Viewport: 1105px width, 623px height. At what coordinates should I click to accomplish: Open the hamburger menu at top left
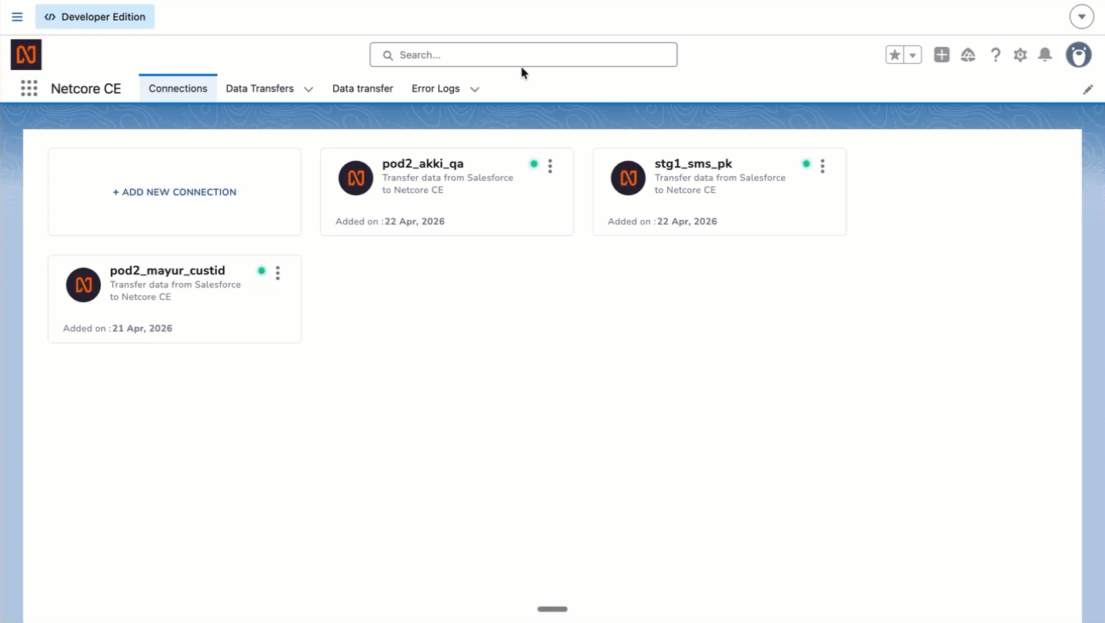coord(17,17)
